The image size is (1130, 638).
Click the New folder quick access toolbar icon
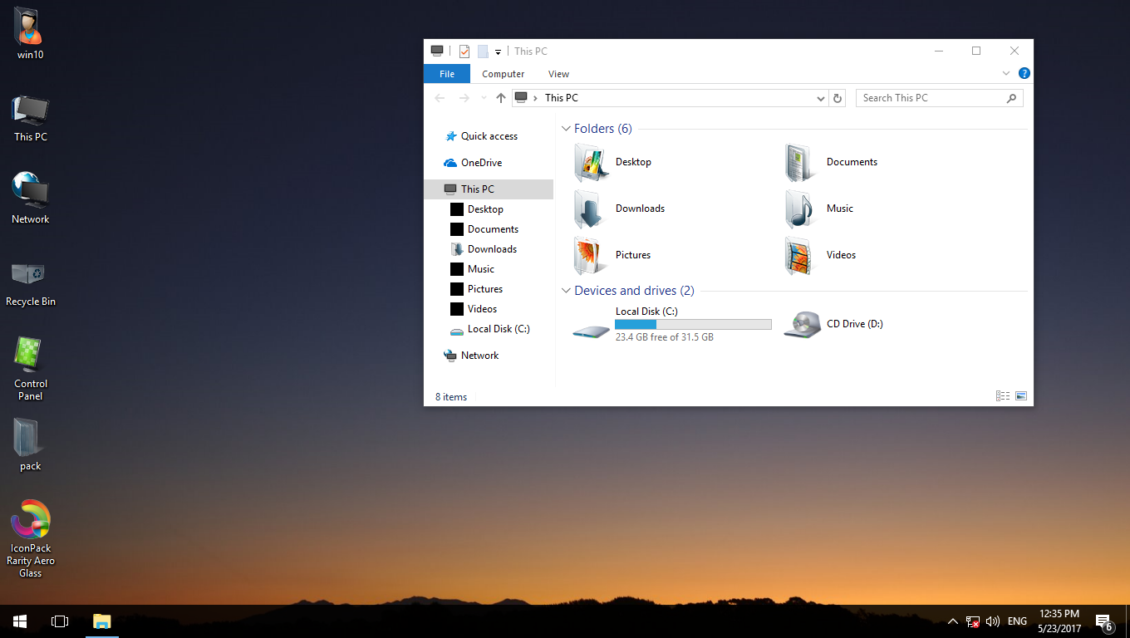tap(483, 52)
